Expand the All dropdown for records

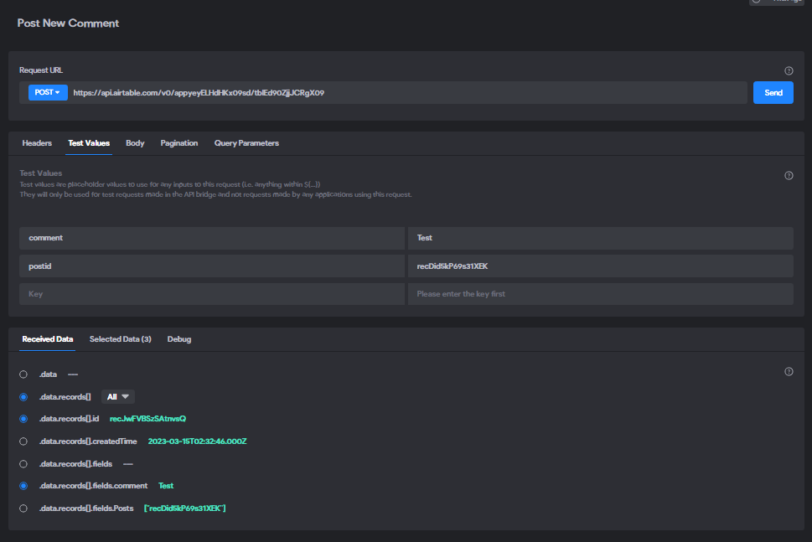click(x=118, y=397)
